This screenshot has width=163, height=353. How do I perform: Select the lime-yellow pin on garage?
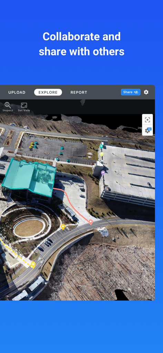point(102,154)
